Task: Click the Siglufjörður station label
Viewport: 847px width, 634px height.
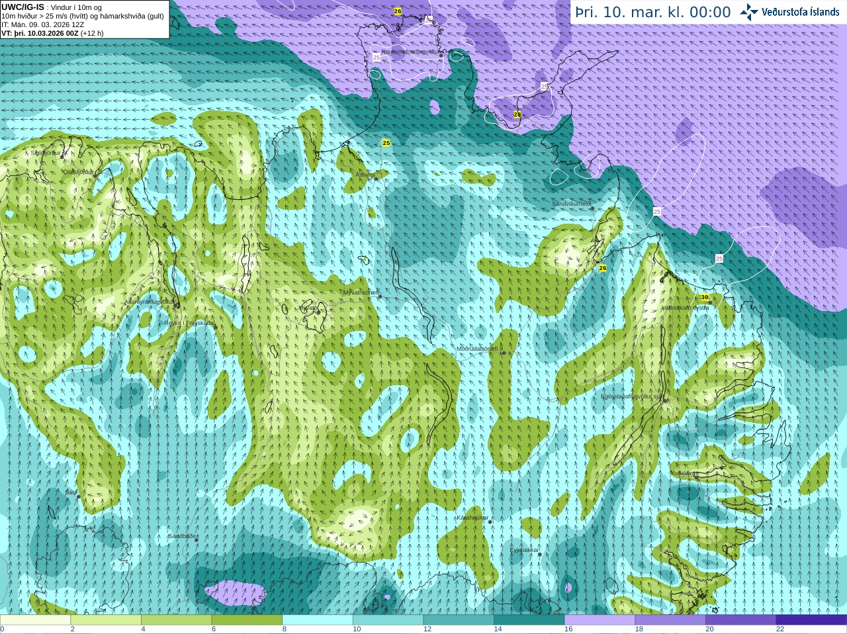Action: click(x=45, y=153)
